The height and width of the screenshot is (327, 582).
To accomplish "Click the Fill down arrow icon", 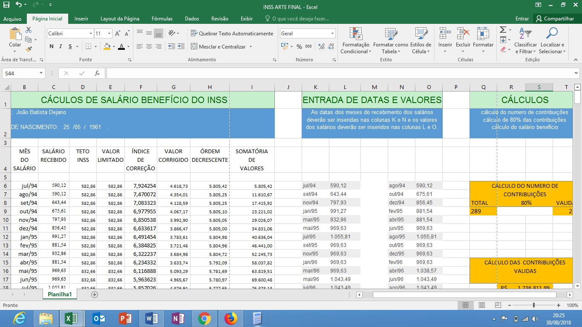I will pos(503,40).
